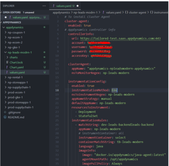Image resolution: width=169 pixels, height=166 pixels.
Task: Expand the charts folder
Action: click(7, 57)
